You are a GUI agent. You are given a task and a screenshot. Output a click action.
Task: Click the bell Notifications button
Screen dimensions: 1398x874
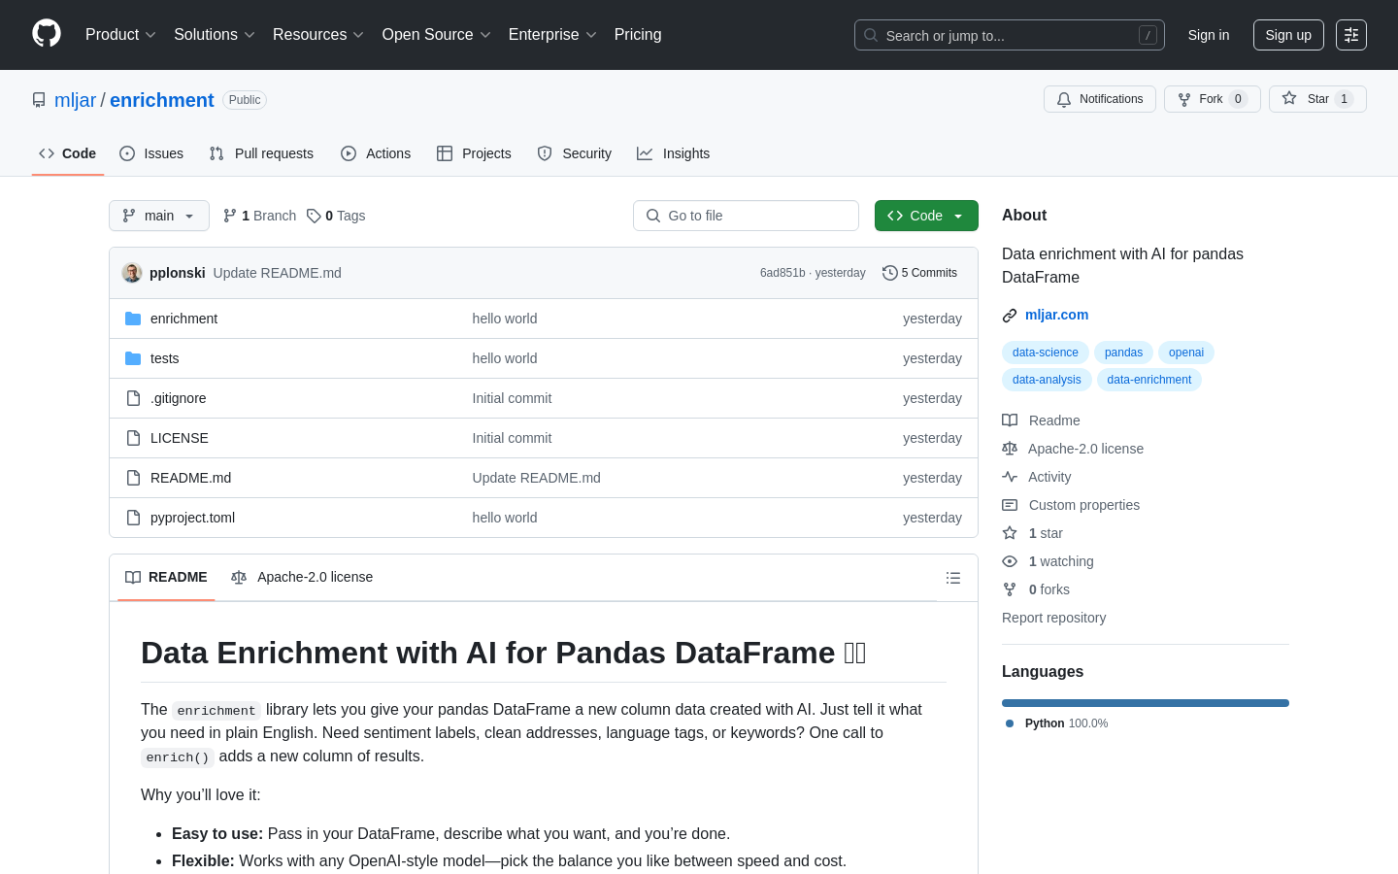(1100, 99)
